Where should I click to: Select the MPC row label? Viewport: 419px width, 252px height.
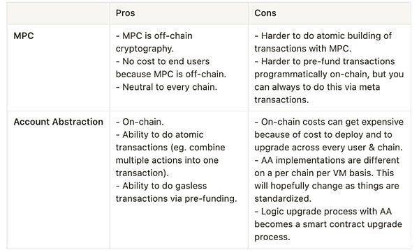(x=24, y=36)
